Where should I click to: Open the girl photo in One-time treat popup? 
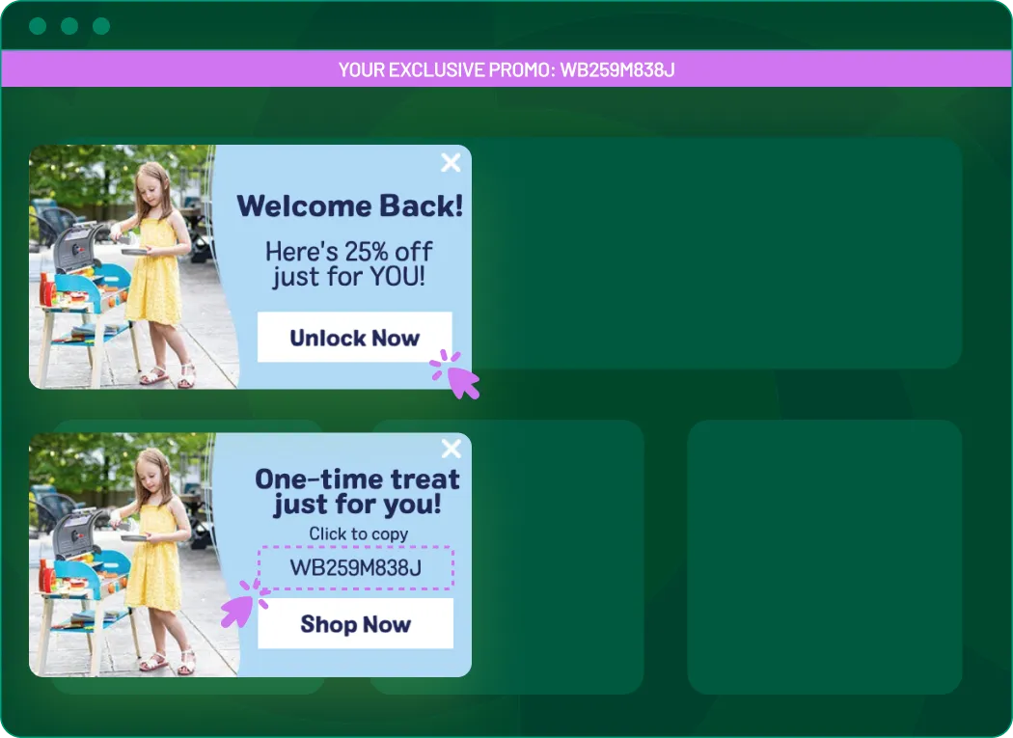[x=134, y=555]
